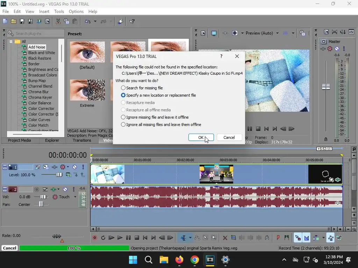The width and height of the screenshot is (358, 268).
Task: Click the Split Screen View icon in preview
Action: tap(235, 33)
